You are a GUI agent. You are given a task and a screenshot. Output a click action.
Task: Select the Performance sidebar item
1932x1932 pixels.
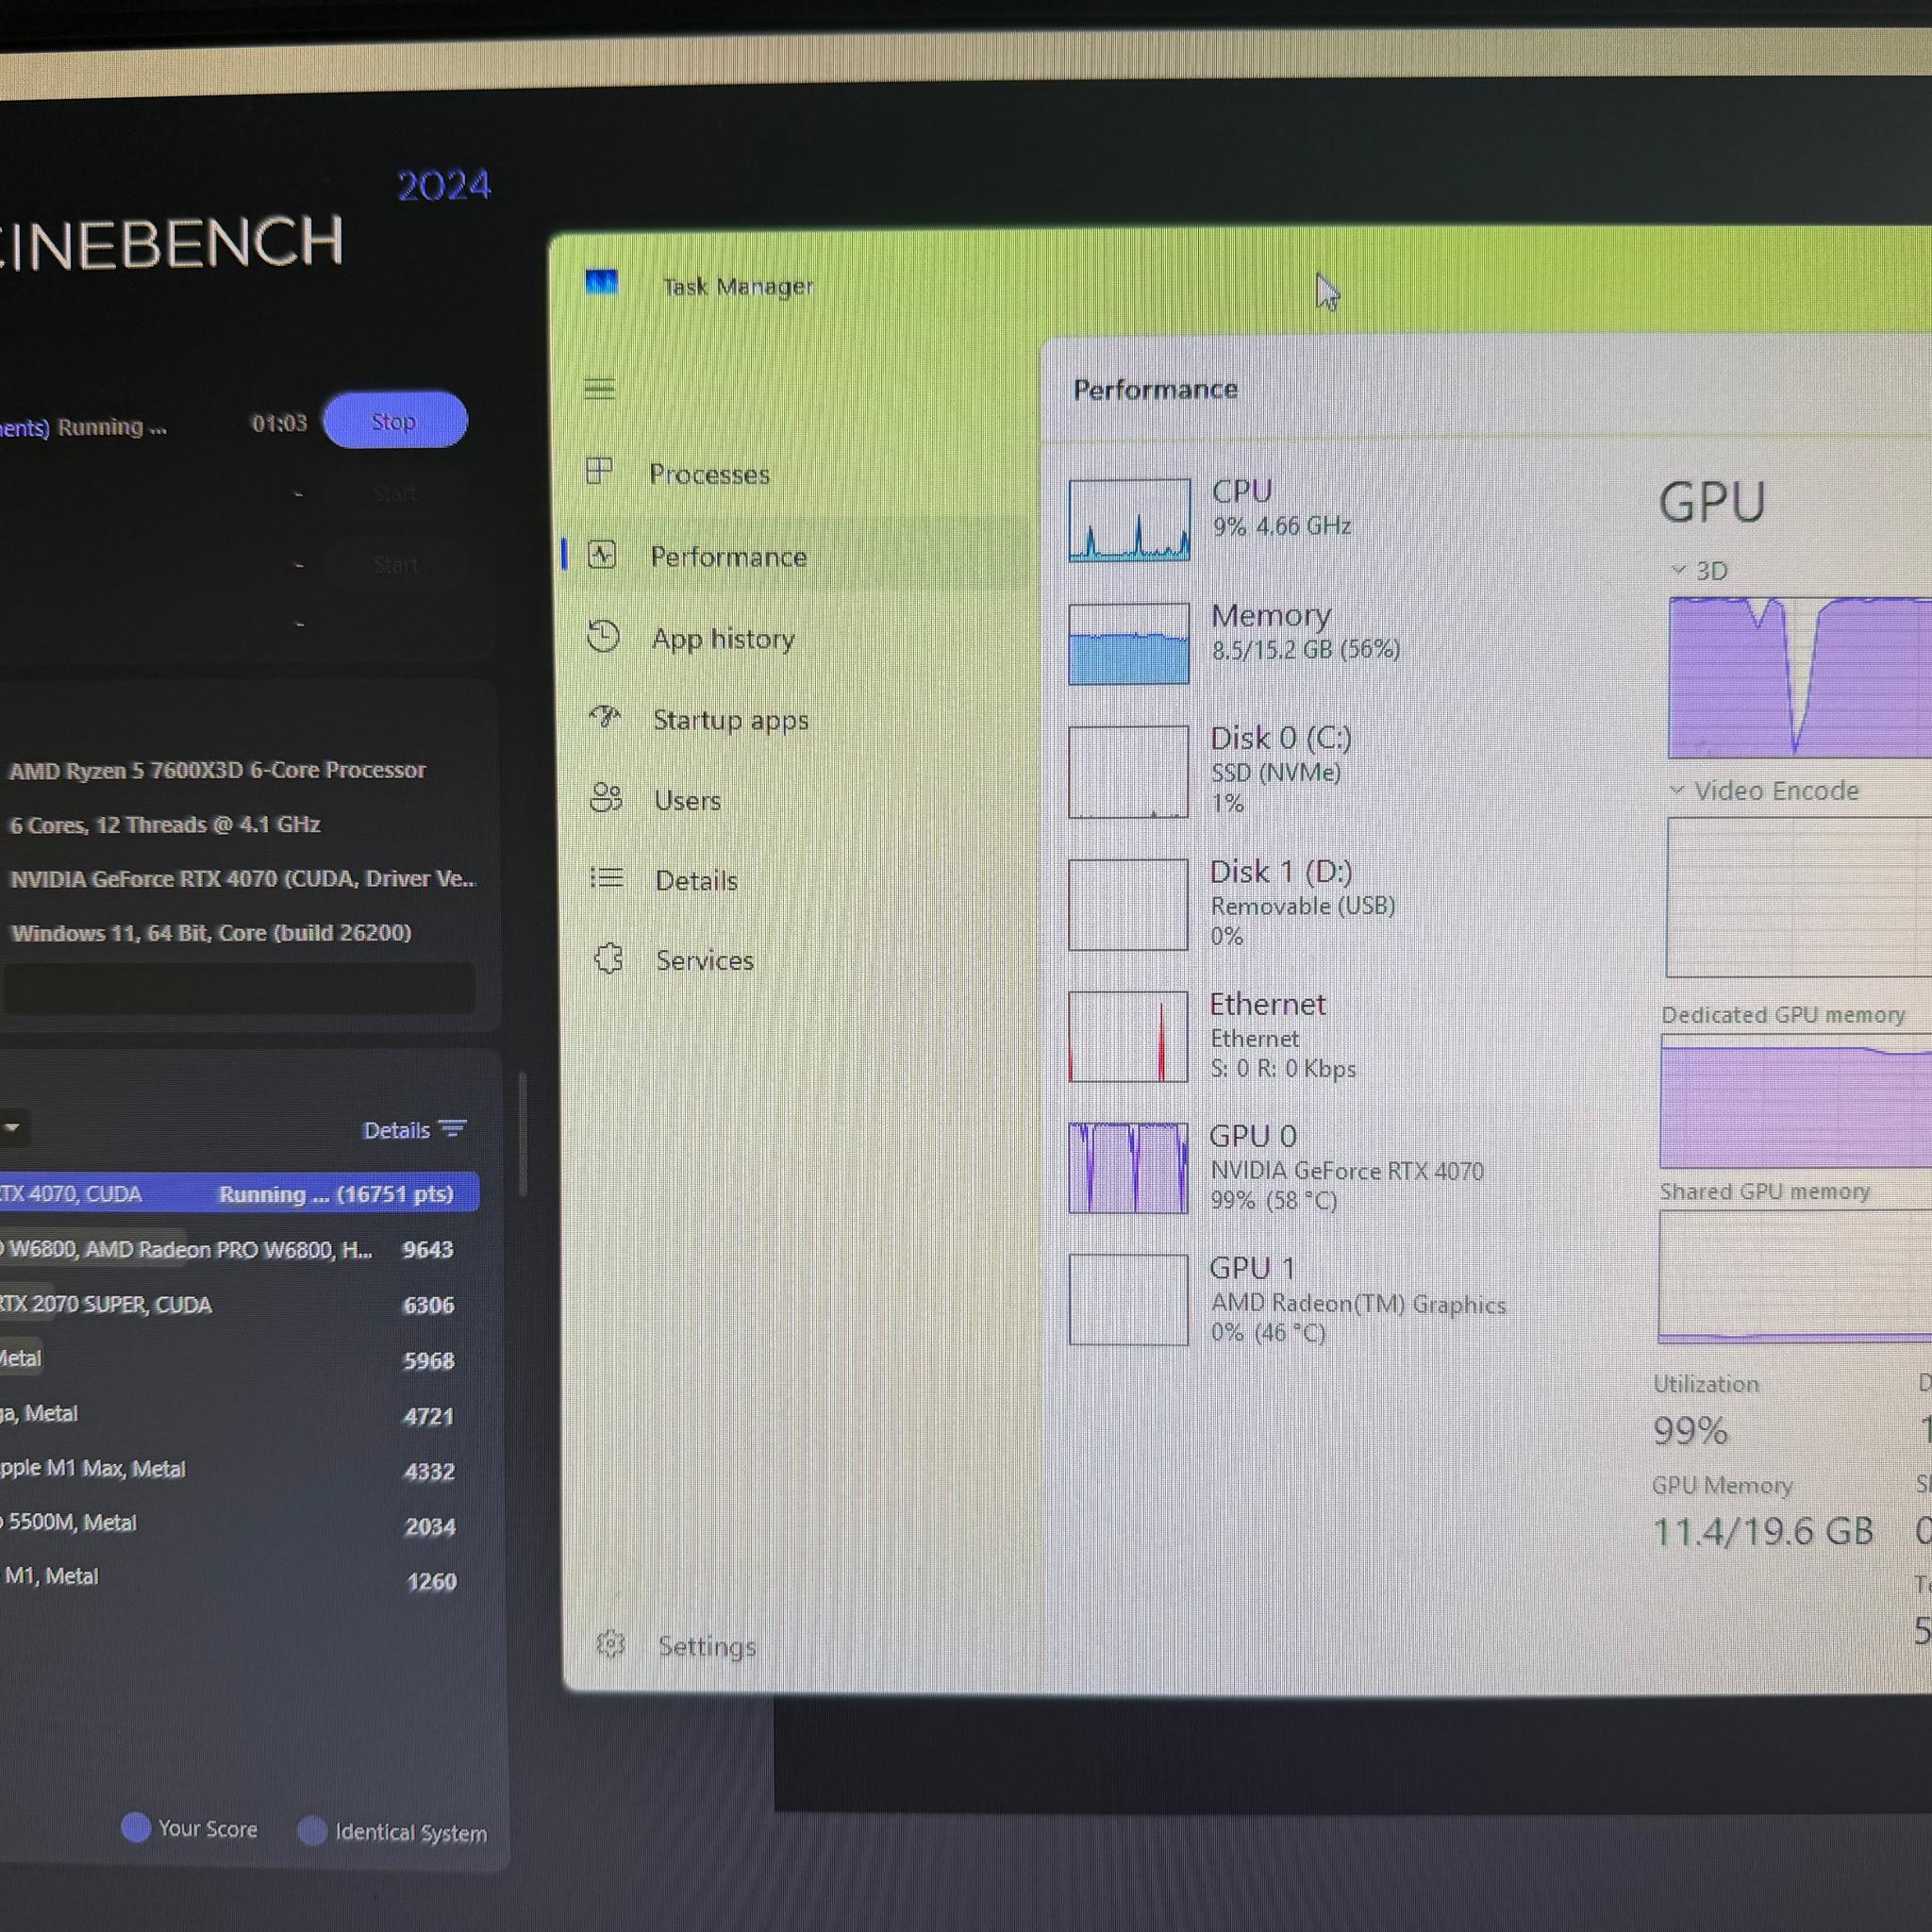pos(795,556)
